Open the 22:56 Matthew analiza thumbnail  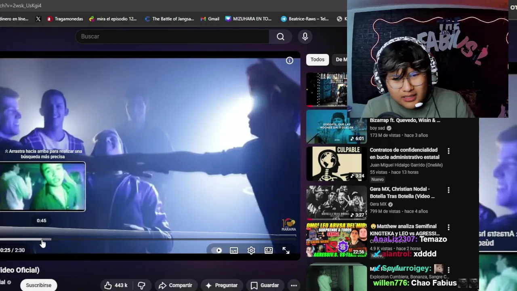coord(336,240)
